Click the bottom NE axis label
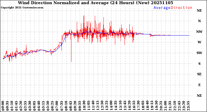Image resolution: width=207 pixels, height=112 pixels. point(199,96)
